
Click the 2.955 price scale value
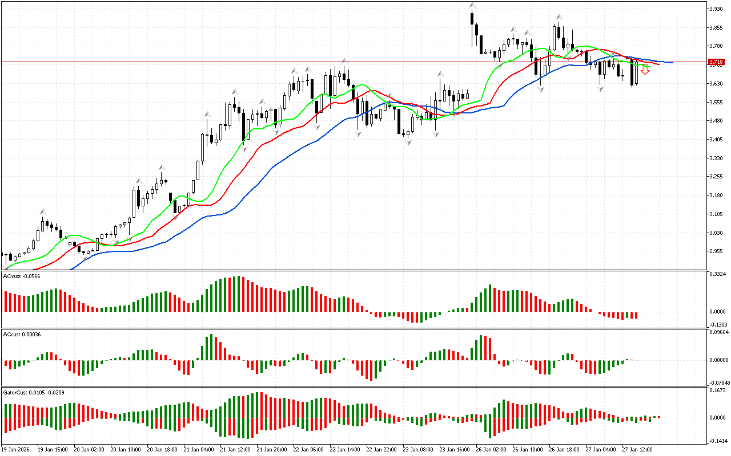click(x=716, y=251)
